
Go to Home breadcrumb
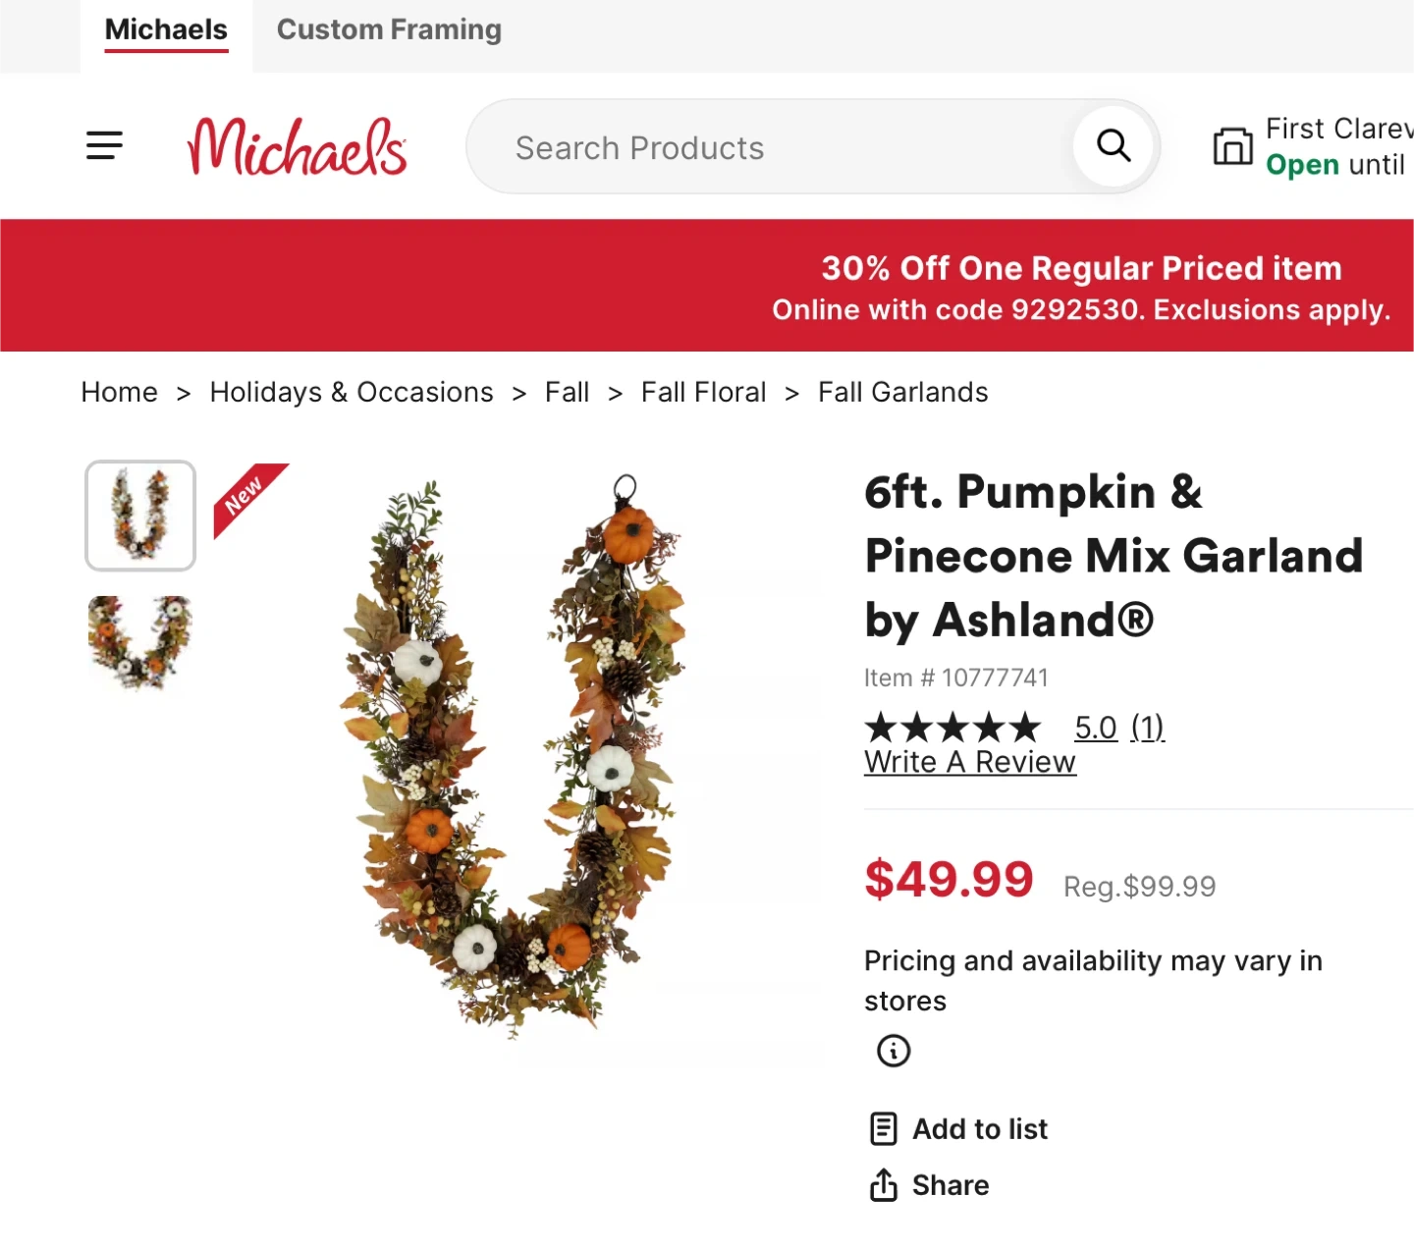click(119, 393)
